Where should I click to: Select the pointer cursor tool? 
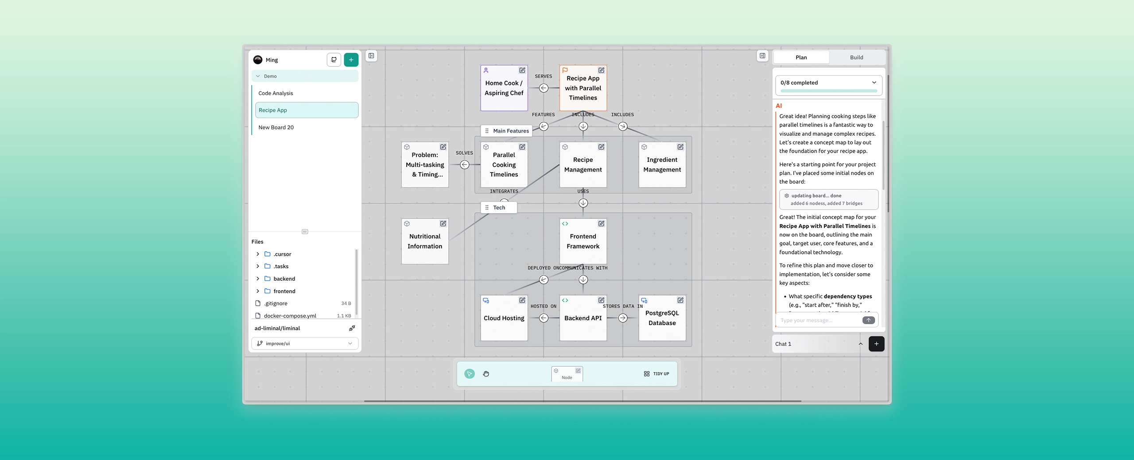[x=469, y=374]
